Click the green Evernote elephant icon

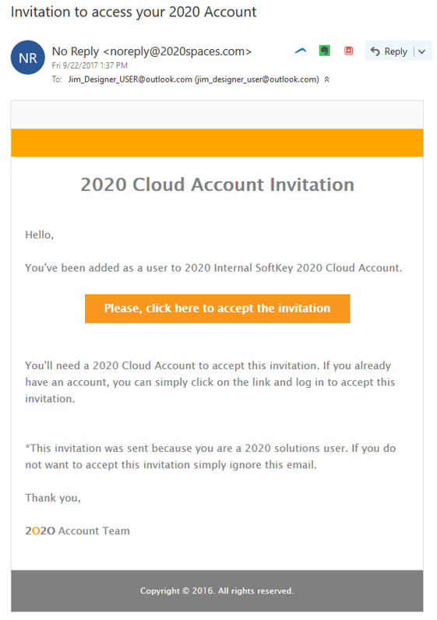tap(325, 51)
